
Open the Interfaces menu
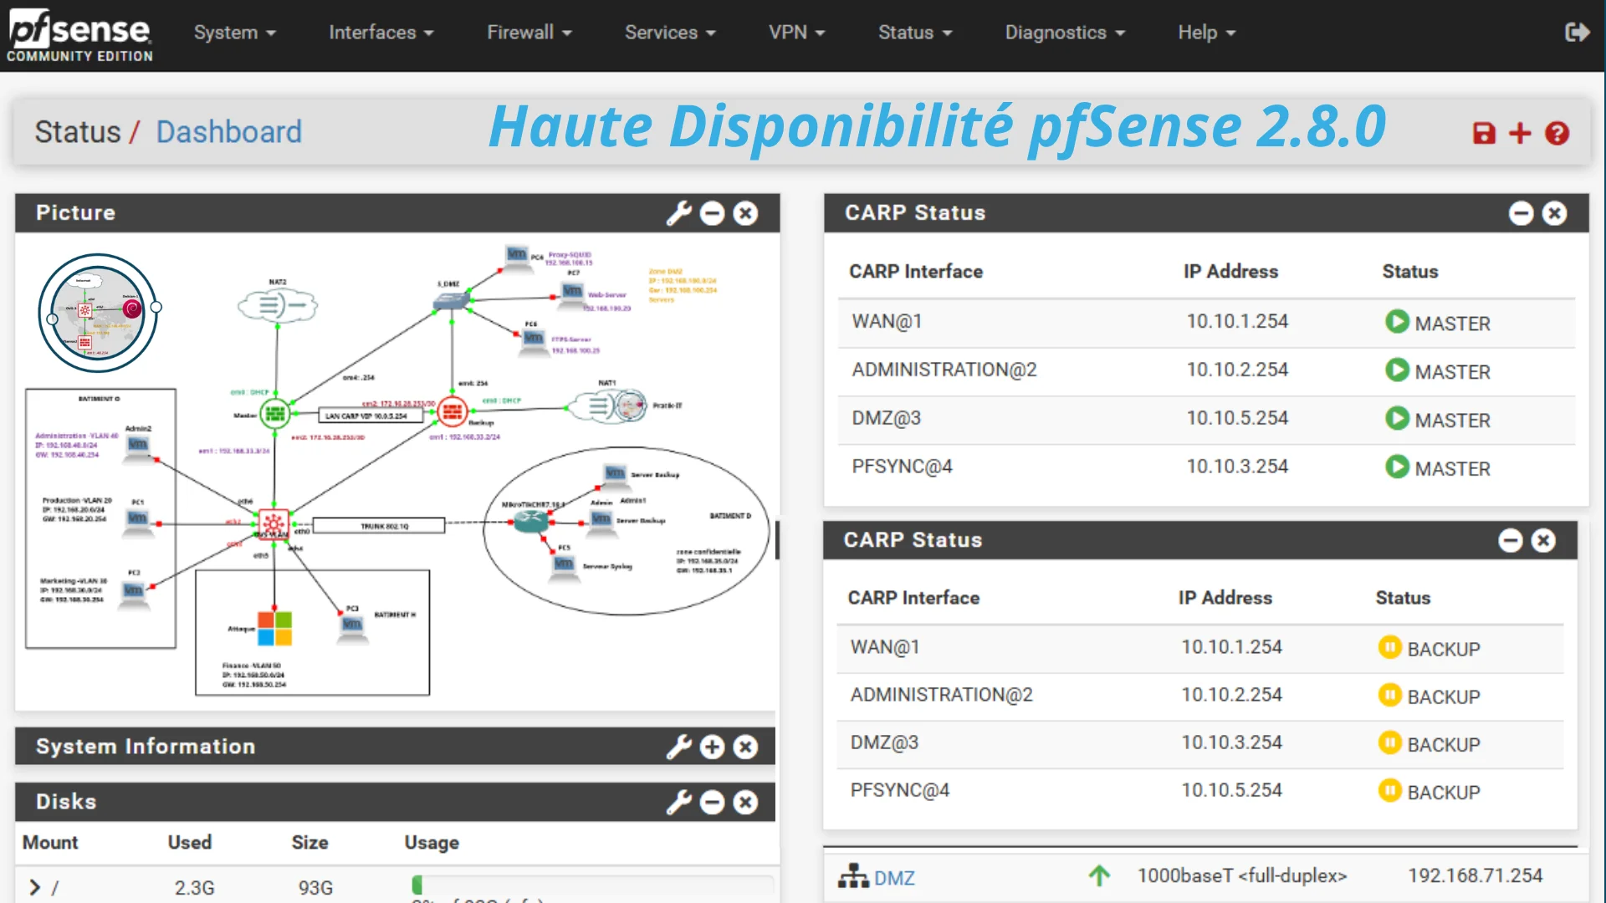click(x=381, y=33)
